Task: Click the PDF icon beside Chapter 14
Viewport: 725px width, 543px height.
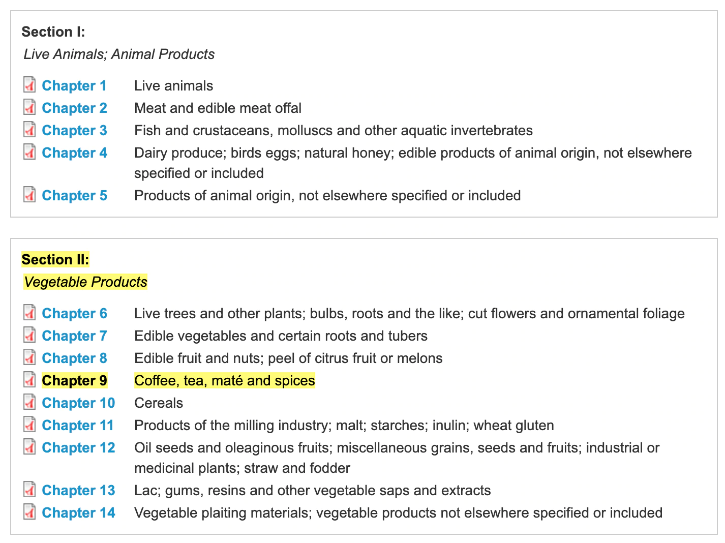Action: (29, 512)
